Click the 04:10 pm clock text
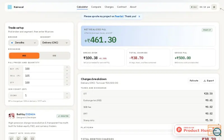Image resolution: width=224 pixels, height=140 pixels. coord(205,7)
